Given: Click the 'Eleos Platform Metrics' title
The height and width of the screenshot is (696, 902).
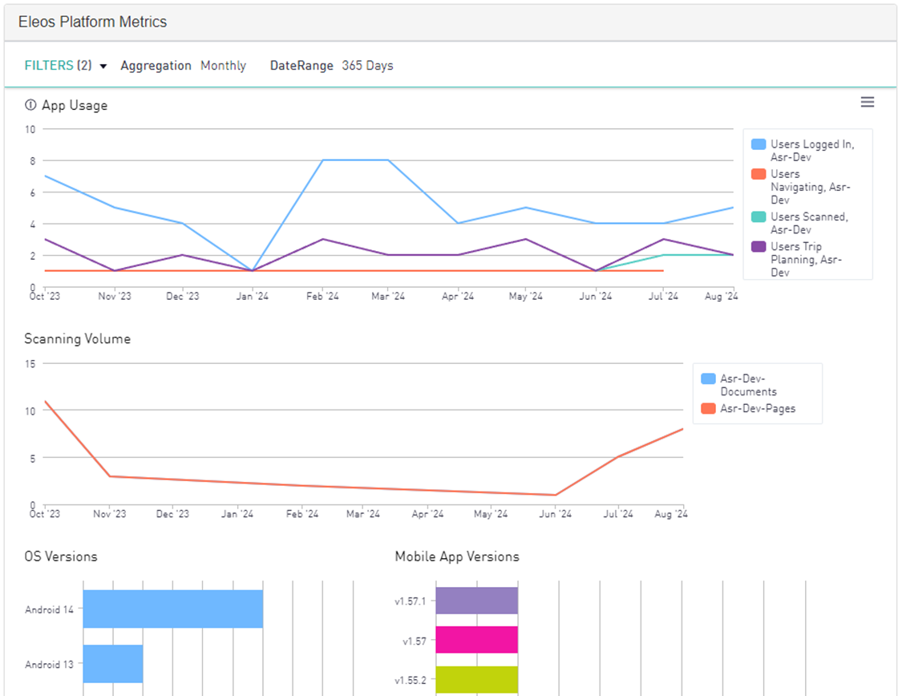Looking at the screenshot, I should tap(93, 22).
